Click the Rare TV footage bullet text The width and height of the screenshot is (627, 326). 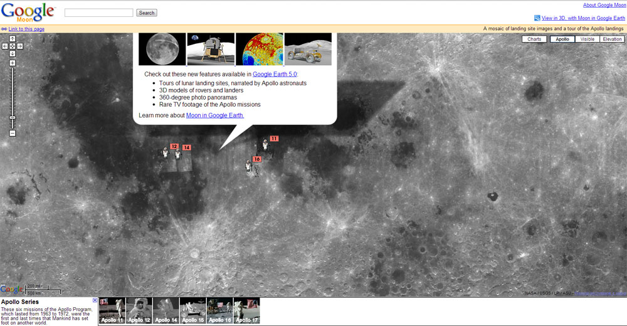pos(209,105)
